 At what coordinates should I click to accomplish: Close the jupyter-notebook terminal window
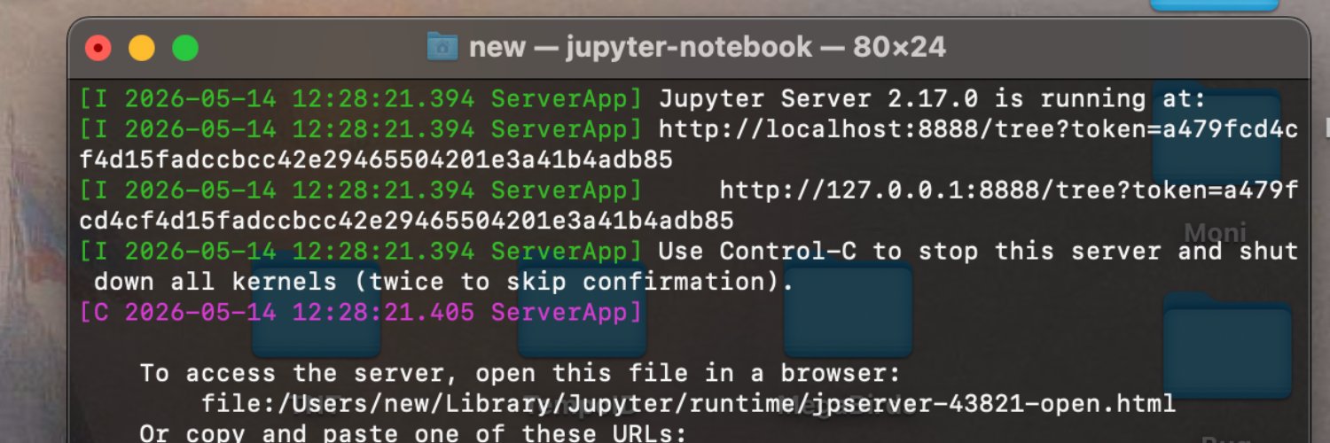point(98,48)
